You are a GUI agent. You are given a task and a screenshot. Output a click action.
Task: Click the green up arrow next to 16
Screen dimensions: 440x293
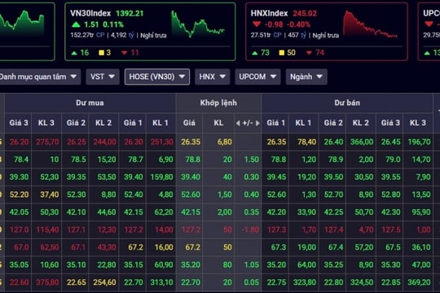(74, 53)
